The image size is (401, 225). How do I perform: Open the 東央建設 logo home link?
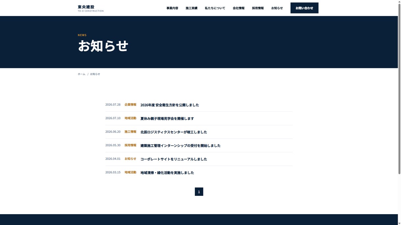[x=90, y=8]
